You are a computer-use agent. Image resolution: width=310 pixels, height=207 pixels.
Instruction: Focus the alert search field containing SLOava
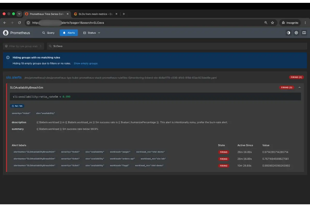(177, 46)
